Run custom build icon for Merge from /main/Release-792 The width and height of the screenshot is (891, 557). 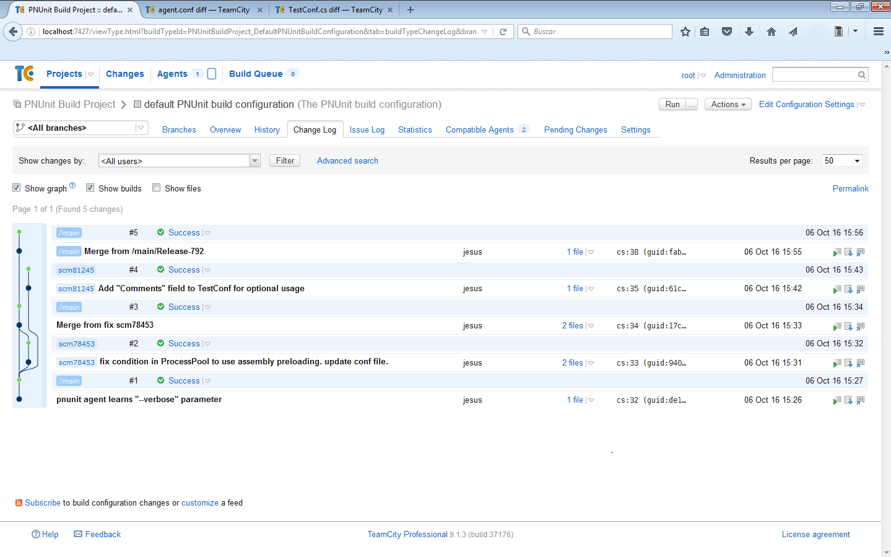pyautogui.click(x=837, y=252)
